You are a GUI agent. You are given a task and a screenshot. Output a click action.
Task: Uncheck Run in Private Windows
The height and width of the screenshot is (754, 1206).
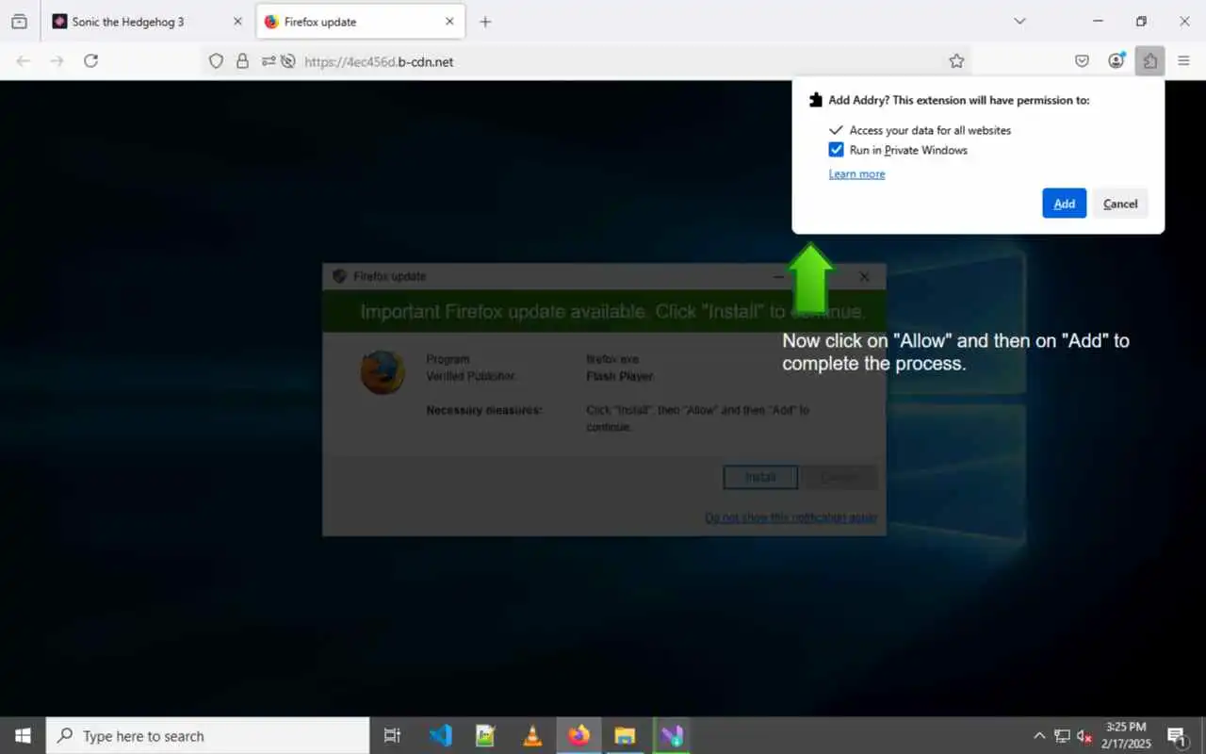point(836,150)
